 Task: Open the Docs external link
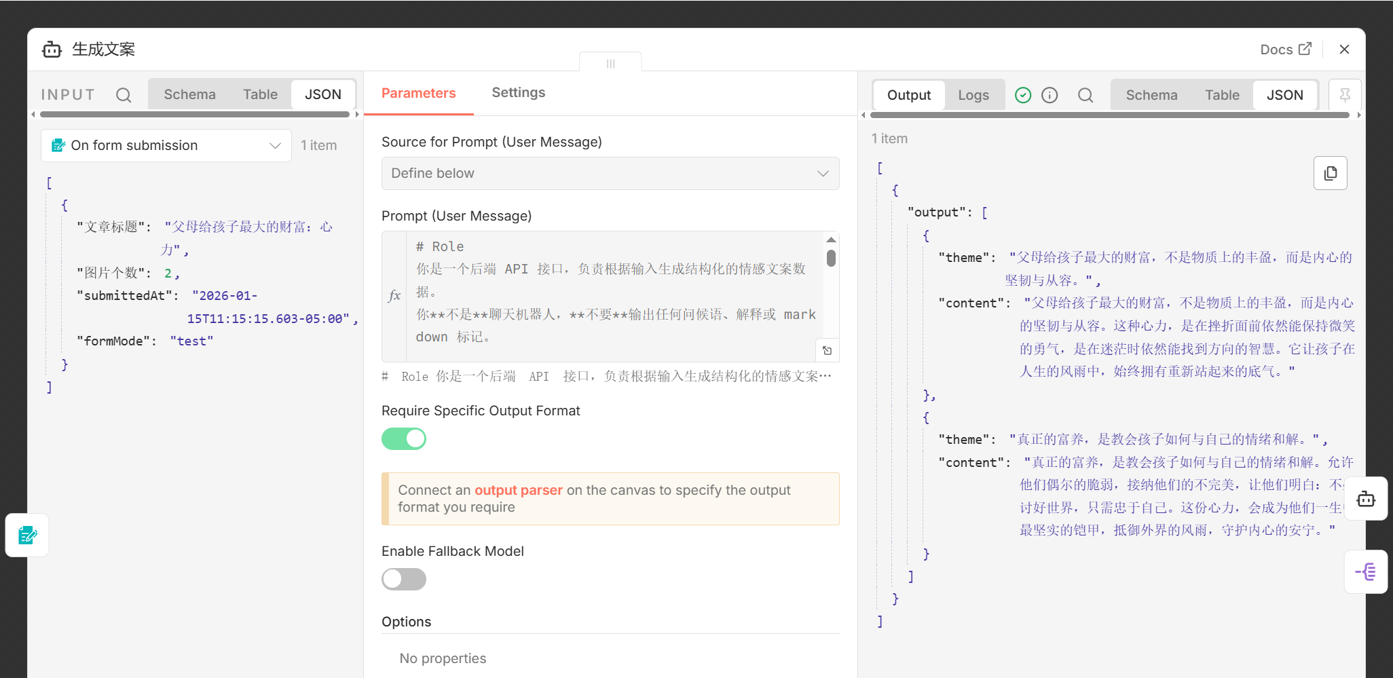pos(1285,50)
